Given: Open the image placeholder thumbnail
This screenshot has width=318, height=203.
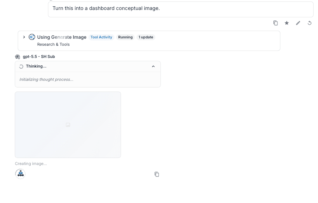Looking at the screenshot, I should (x=68, y=125).
